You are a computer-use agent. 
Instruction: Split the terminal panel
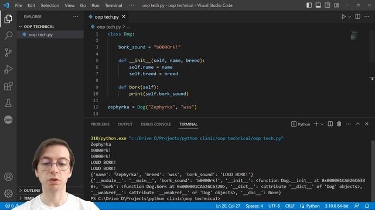click(330, 124)
